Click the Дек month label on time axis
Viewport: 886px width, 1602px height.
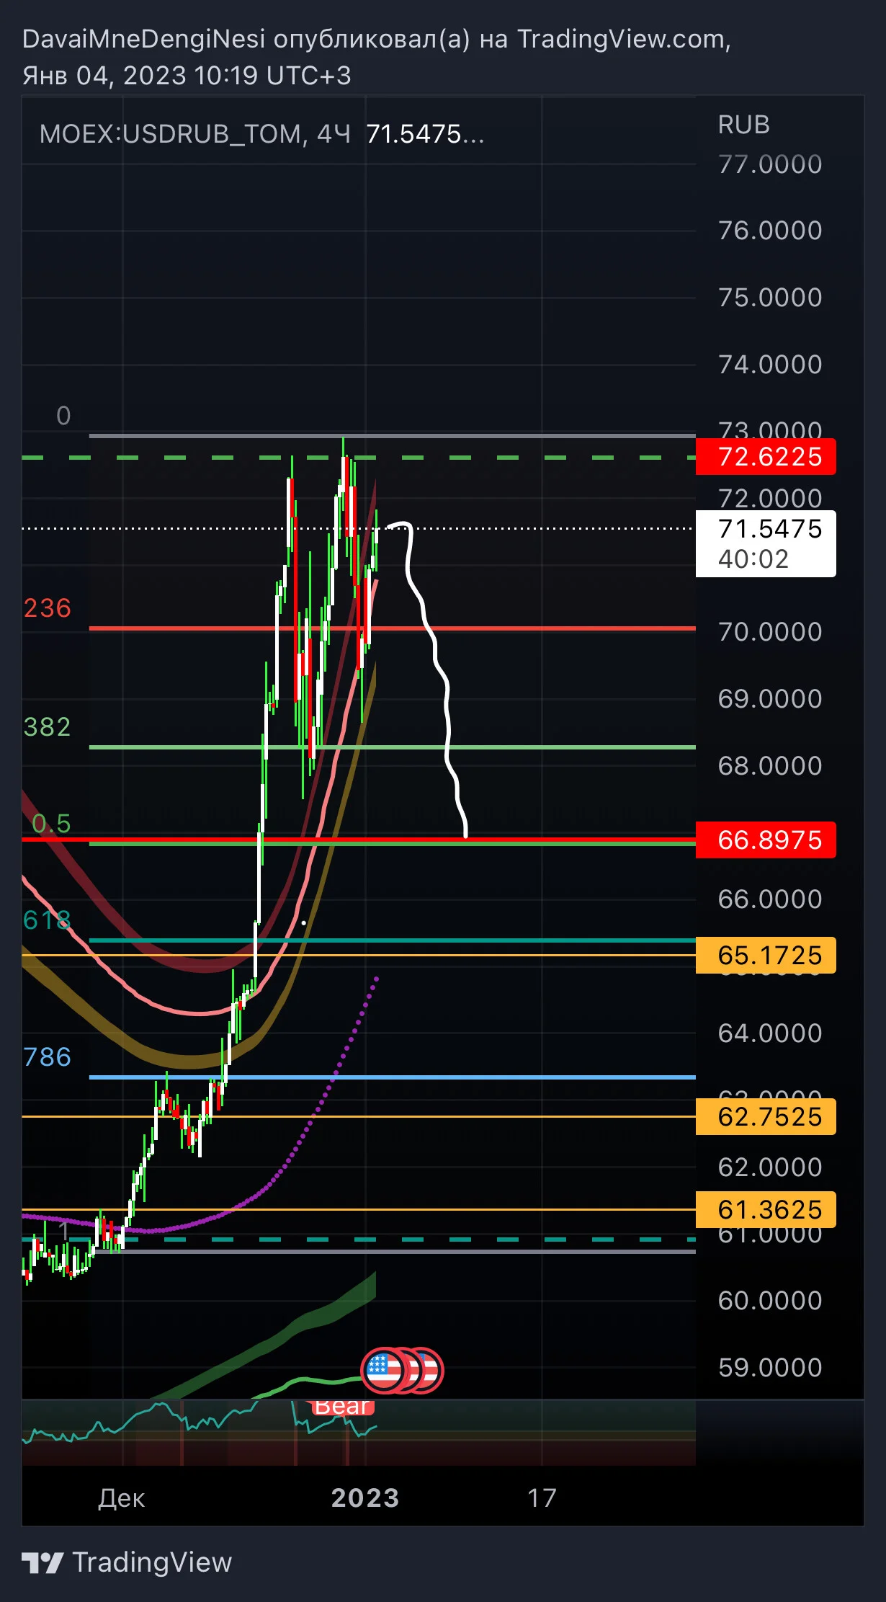(122, 1498)
